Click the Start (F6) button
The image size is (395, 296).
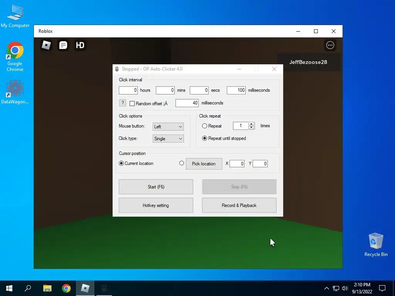156,187
